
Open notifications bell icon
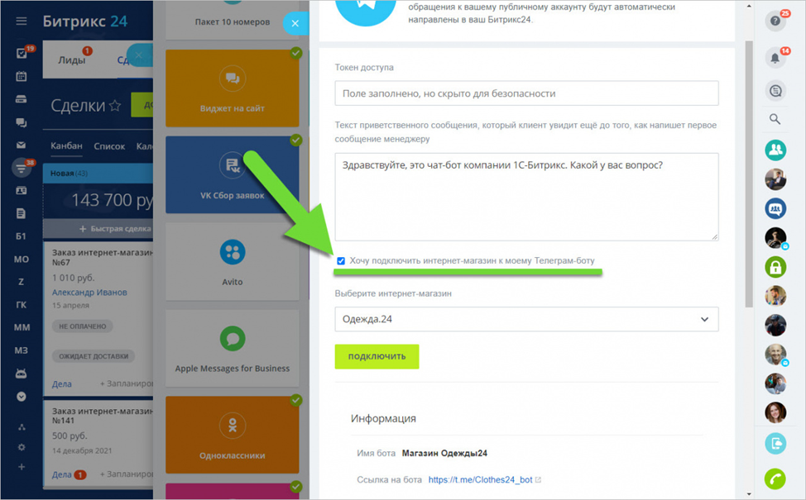775,58
